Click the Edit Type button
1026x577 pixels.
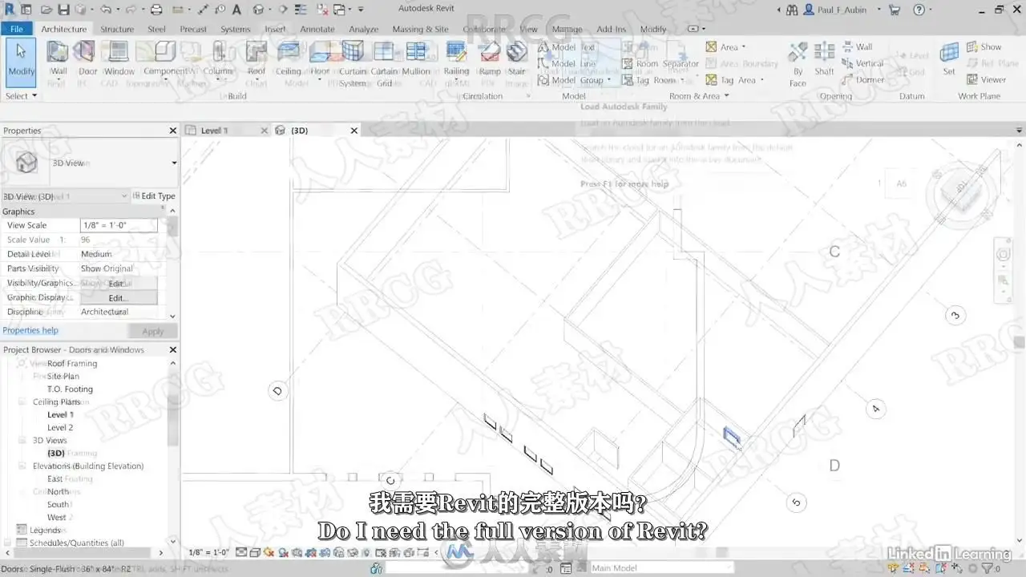[x=154, y=196]
